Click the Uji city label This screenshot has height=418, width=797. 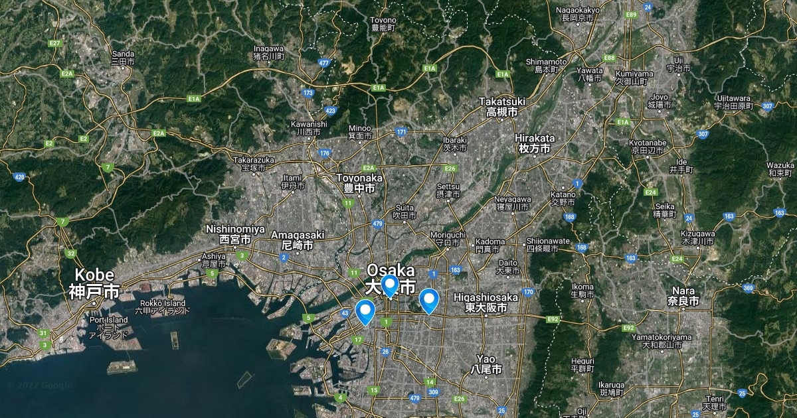coord(678,64)
